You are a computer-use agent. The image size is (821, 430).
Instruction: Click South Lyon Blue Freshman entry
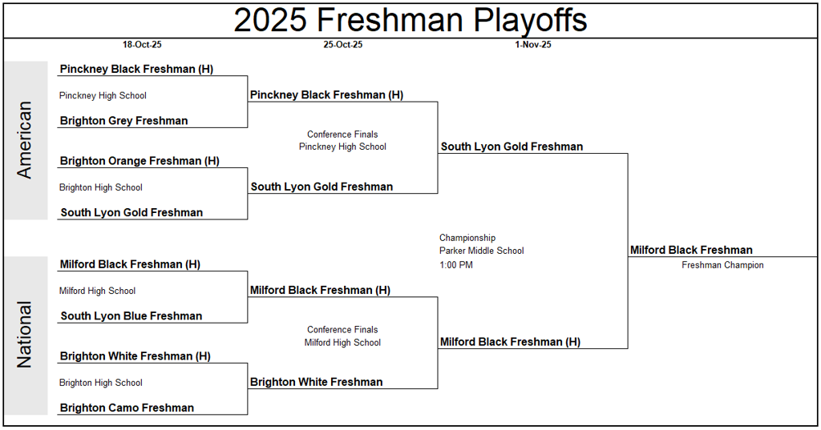click(131, 316)
